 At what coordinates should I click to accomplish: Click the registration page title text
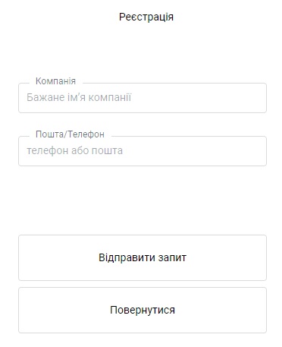pyautogui.click(x=146, y=17)
